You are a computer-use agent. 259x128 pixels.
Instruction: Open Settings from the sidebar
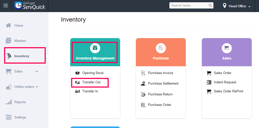(x=20, y=117)
